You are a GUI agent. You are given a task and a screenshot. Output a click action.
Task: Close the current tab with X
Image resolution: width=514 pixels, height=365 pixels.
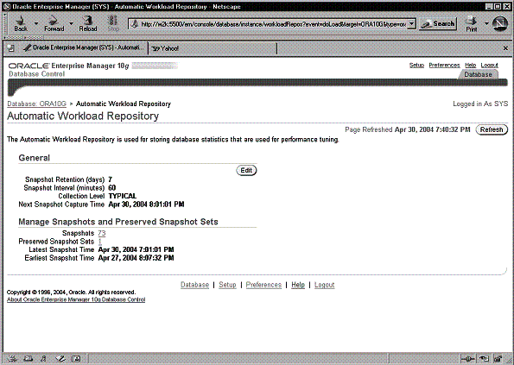(x=505, y=48)
